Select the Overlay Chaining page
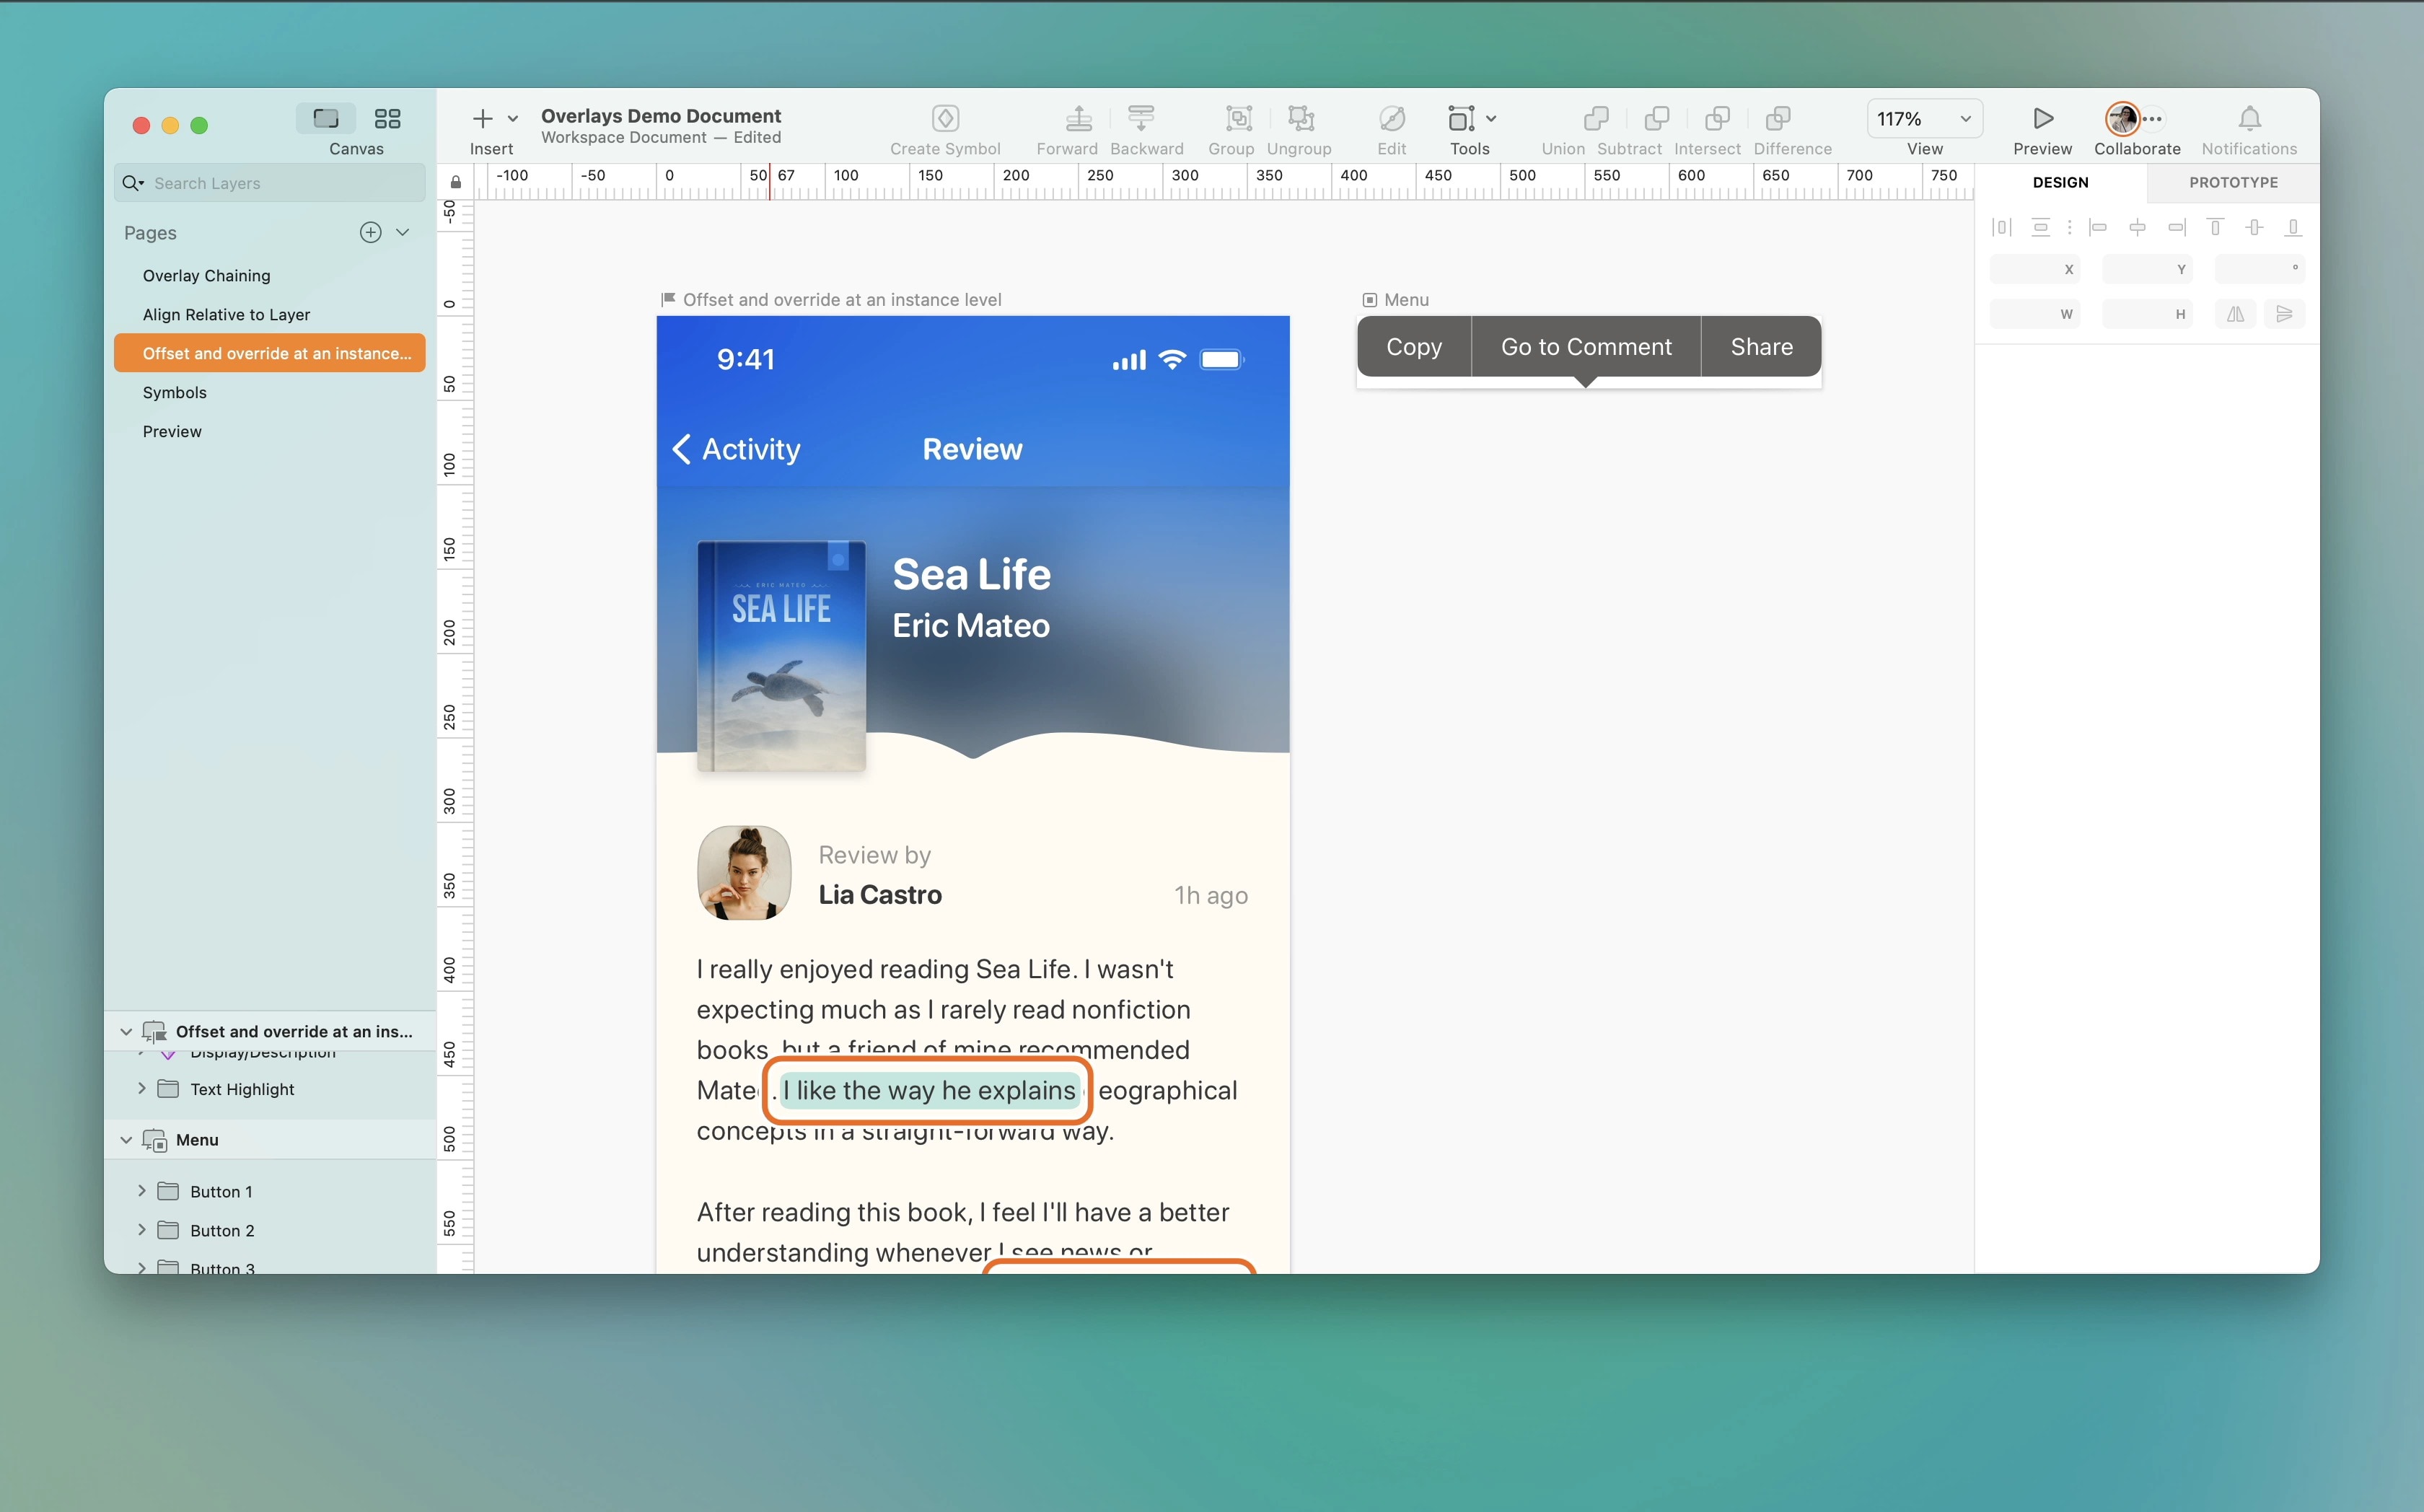2424x1512 pixels. tap(270, 276)
